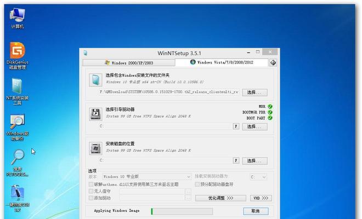Click the boot drive C: path field

coord(165,126)
